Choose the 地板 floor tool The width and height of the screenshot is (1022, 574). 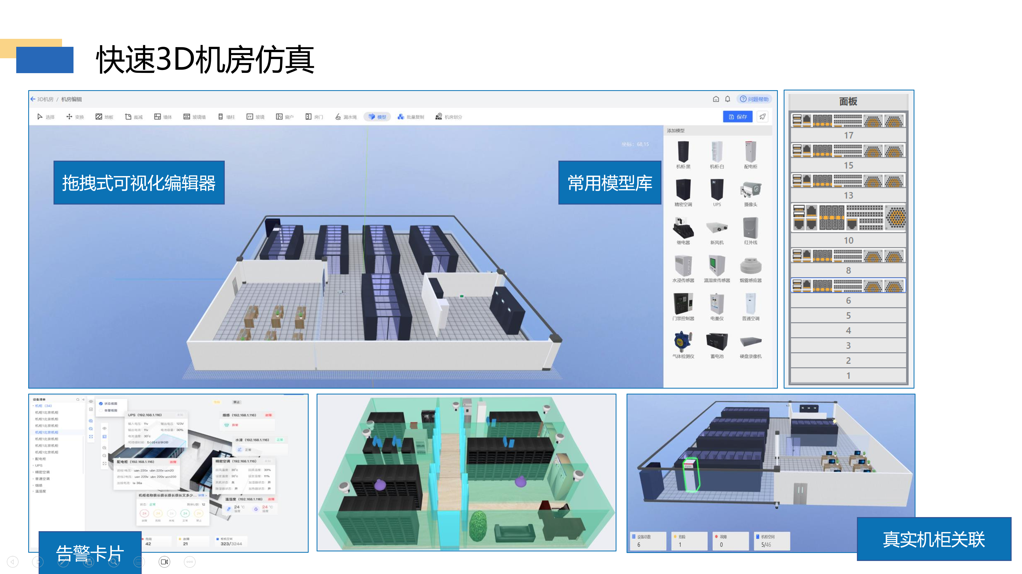point(104,117)
